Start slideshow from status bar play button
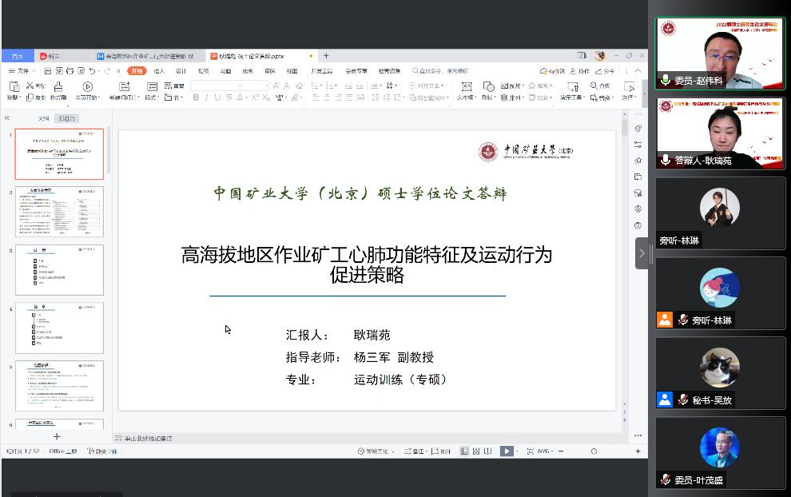 [506, 451]
